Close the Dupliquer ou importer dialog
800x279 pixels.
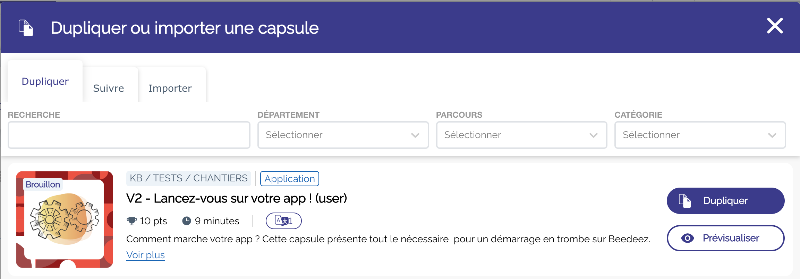tap(775, 26)
